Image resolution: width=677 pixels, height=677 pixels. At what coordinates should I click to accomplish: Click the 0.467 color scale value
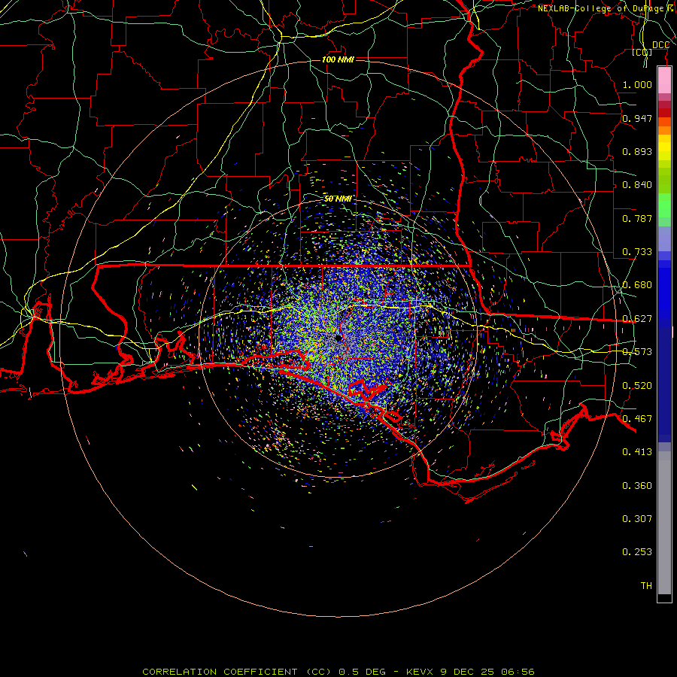click(637, 419)
